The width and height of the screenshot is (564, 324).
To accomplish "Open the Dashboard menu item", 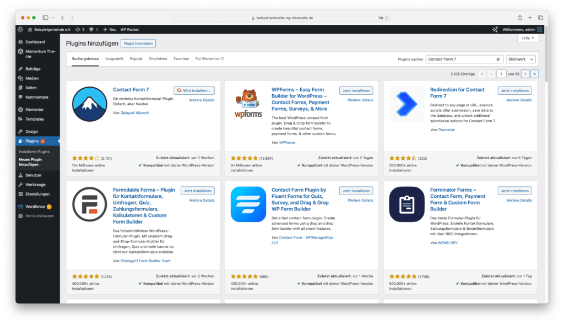I will [35, 42].
